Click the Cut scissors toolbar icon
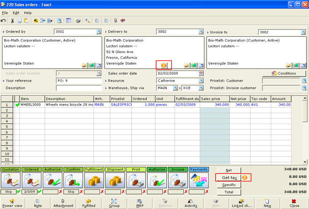 (12, 21)
